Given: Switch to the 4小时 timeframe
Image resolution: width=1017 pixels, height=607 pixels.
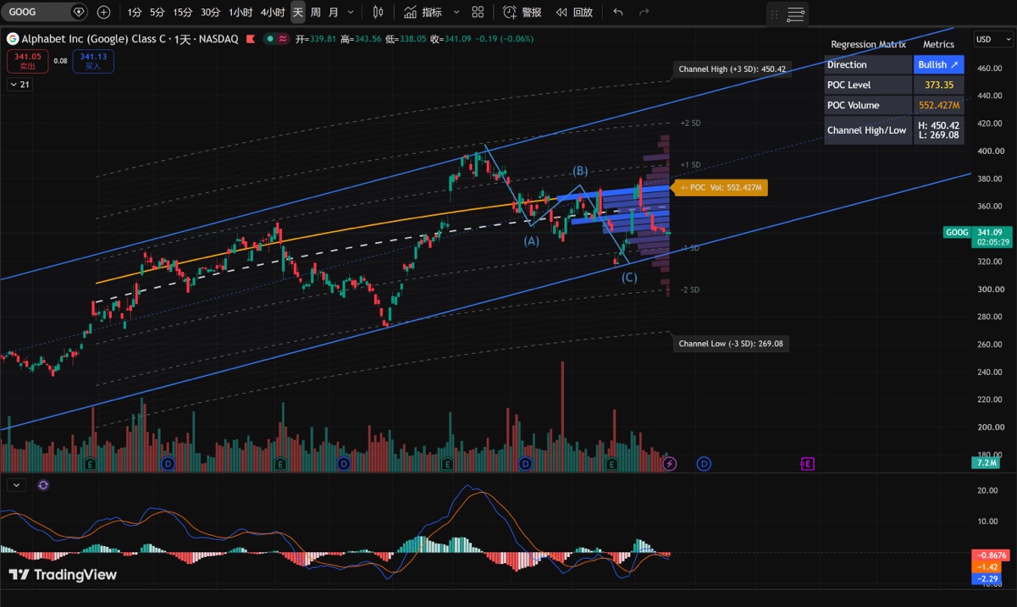Looking at the screenshot, I should click(273, 12).
